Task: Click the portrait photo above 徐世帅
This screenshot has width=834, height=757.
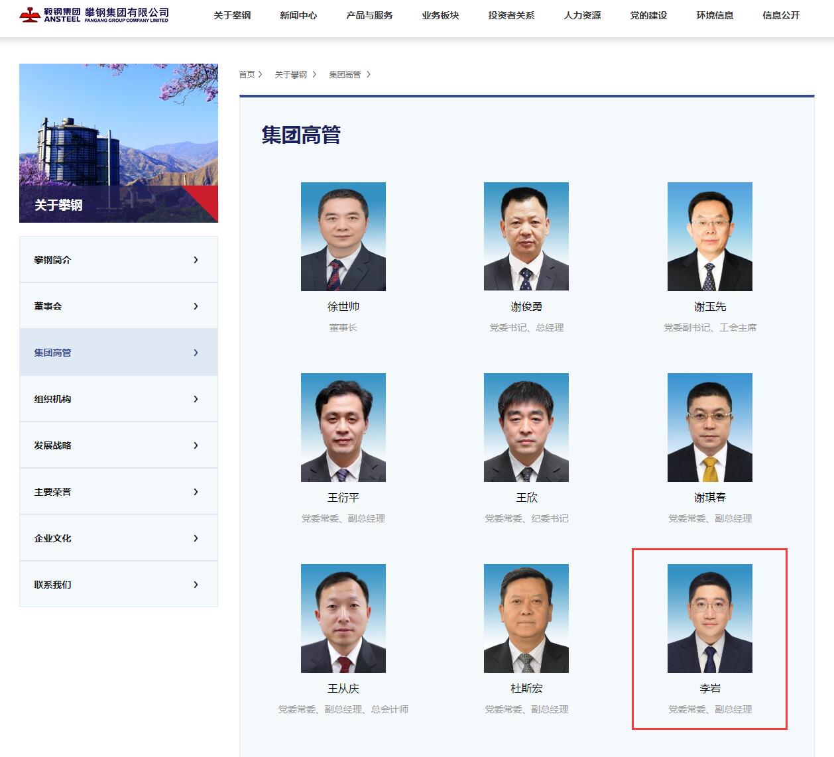Action: coord(343,237)
